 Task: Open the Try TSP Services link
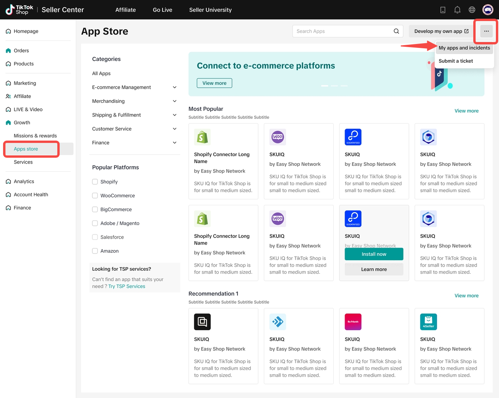126,286
